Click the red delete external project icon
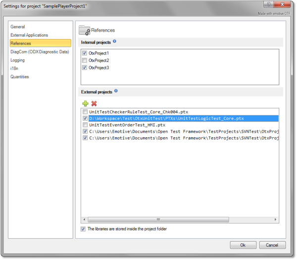The height and width of the screenshot is (260, 297). 94,104
